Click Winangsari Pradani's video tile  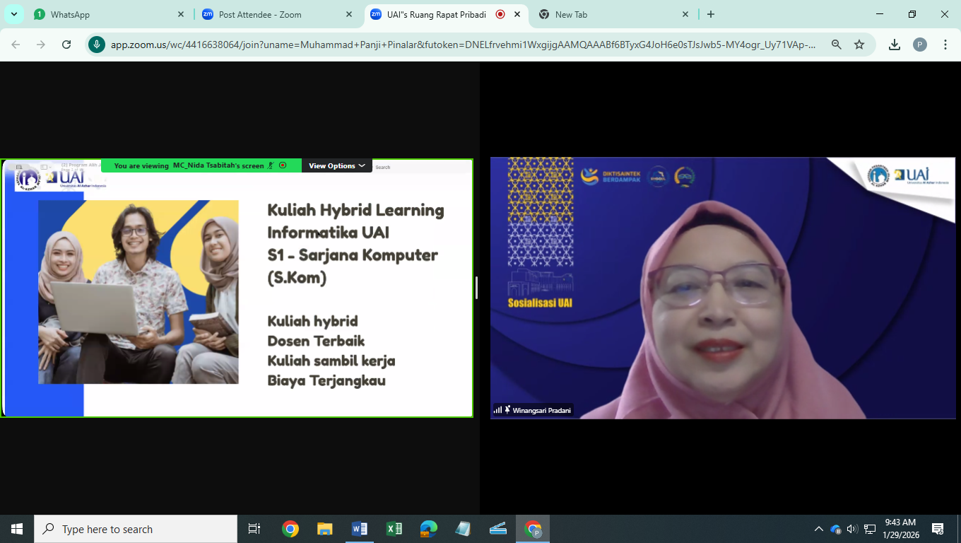coord(723,288)
